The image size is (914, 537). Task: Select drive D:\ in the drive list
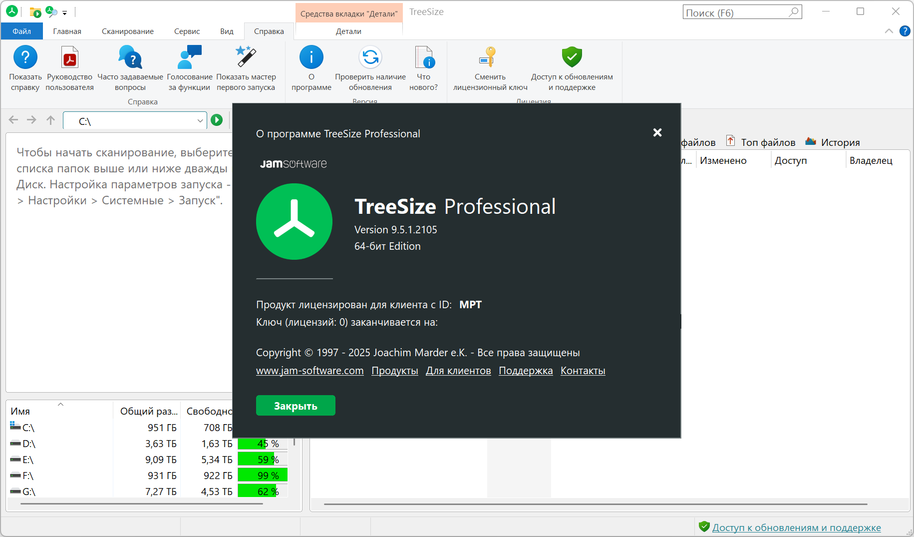(x=29, y=444)
